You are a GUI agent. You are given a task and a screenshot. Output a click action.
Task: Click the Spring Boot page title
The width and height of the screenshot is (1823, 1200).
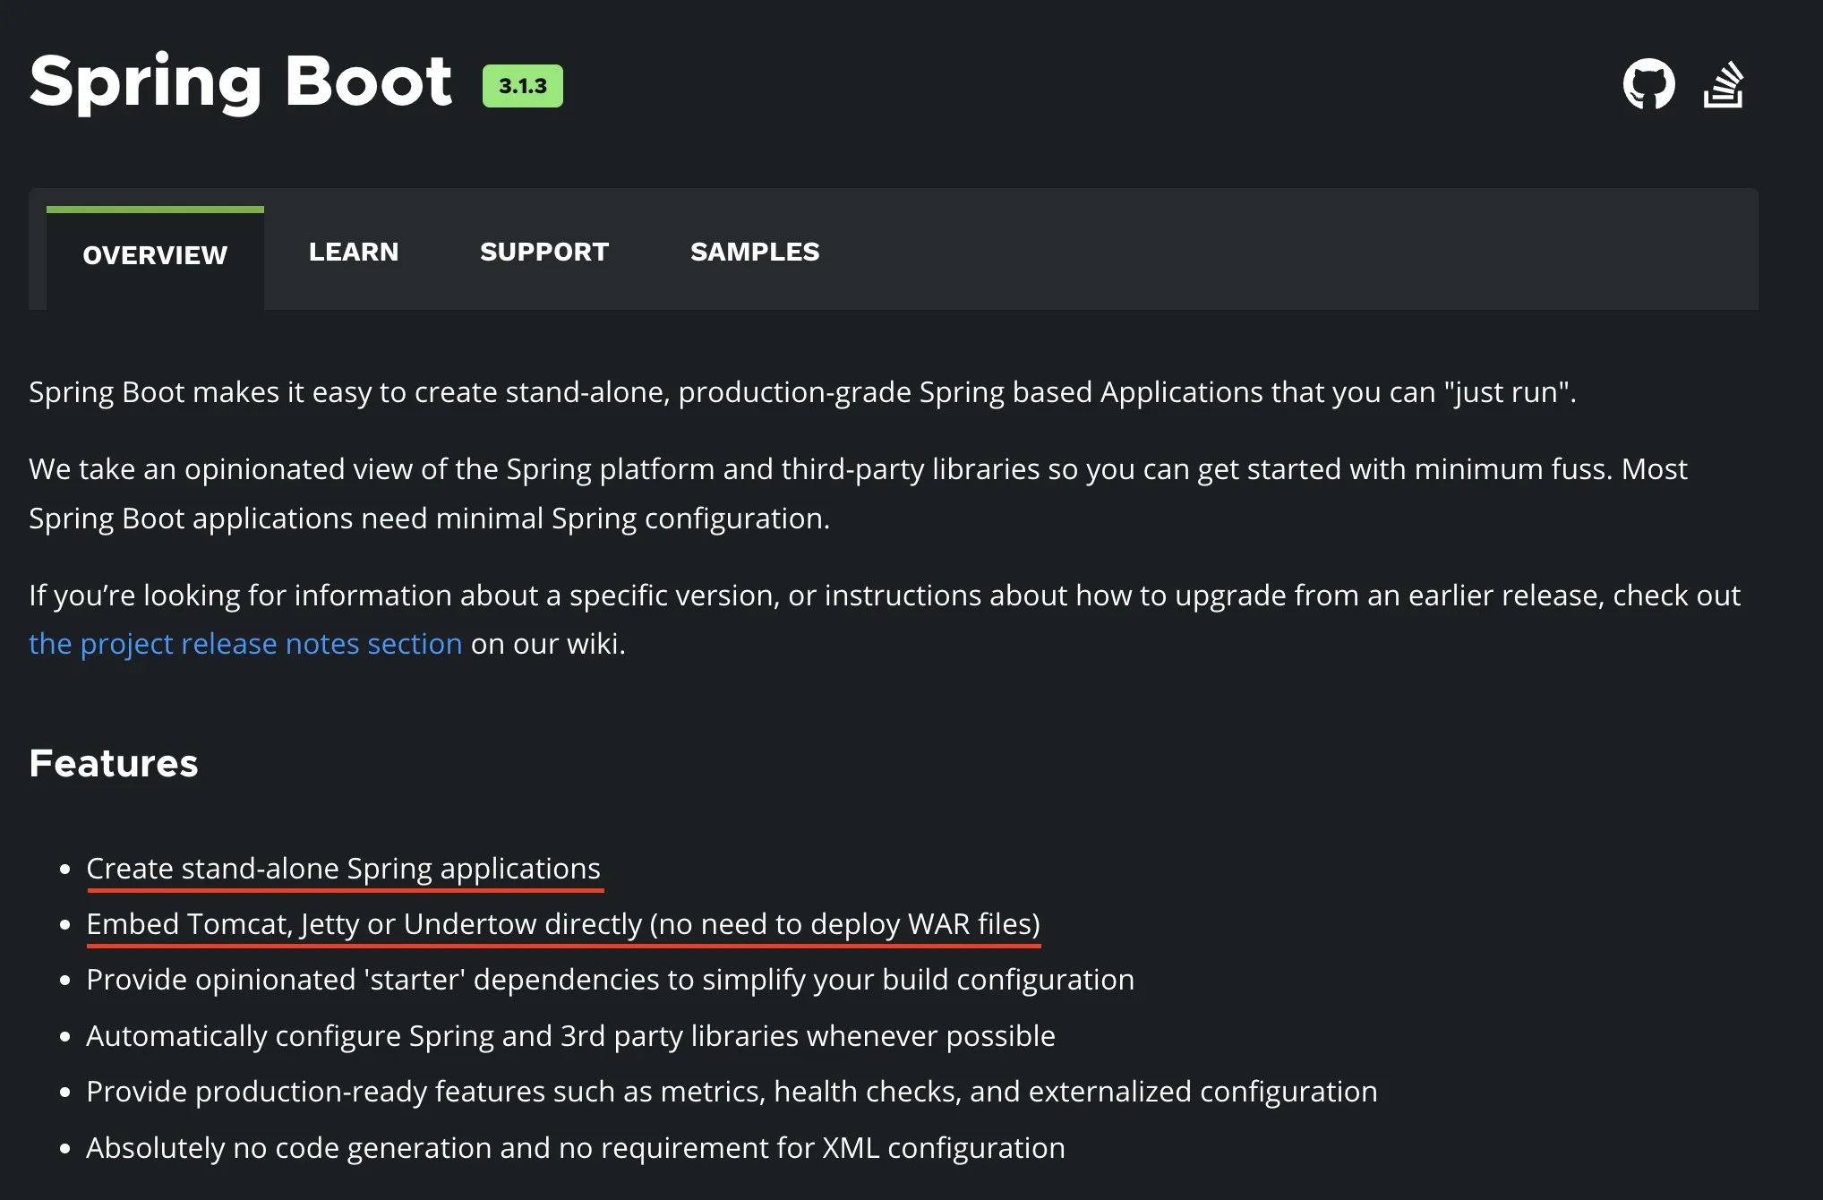click(x=241, y=82)
